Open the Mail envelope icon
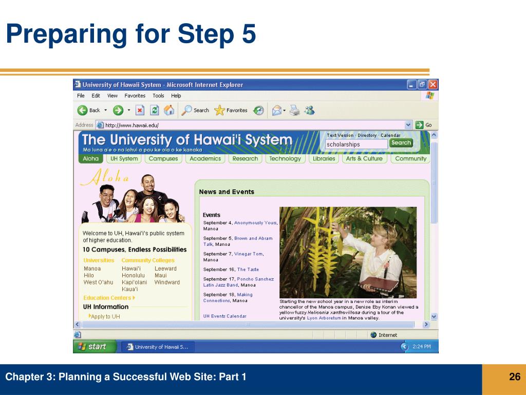This screenshot has height=395, width=526. tap(276, 110)
